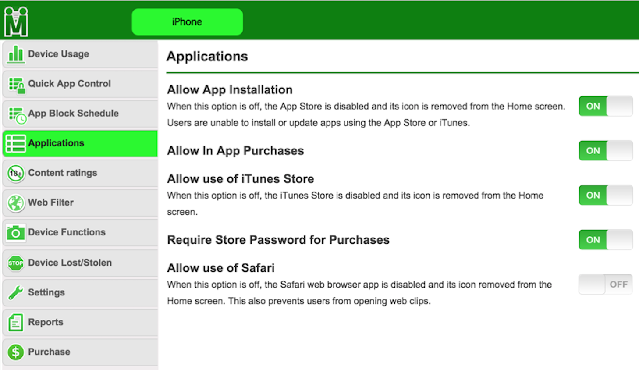This screenshot has width=639, height=370.
Task: Open the Reports section label
Action: (x=46, y=322)
